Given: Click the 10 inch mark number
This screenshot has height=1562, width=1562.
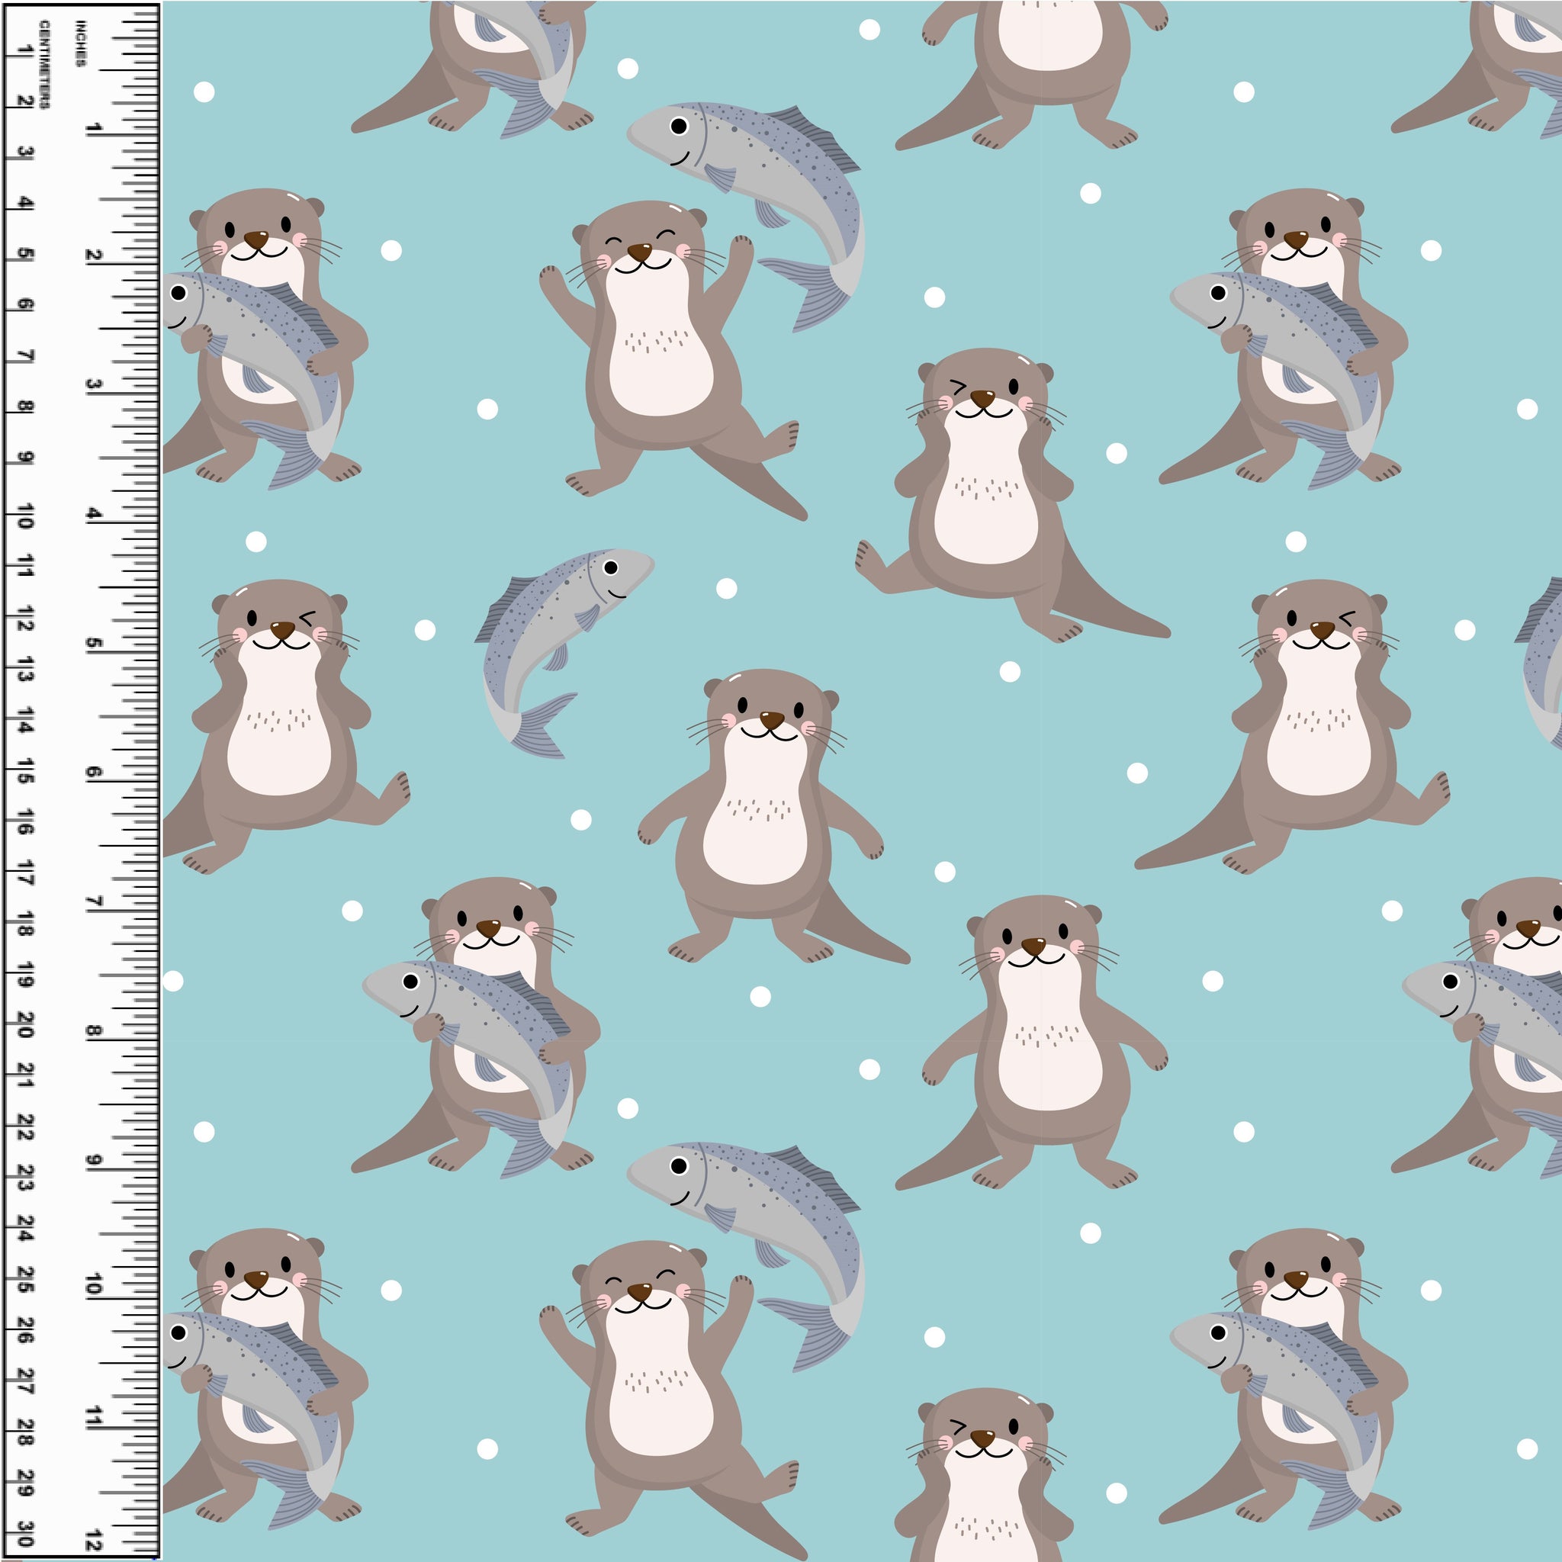Looking at the screenshot, I should pos(94,1284).
